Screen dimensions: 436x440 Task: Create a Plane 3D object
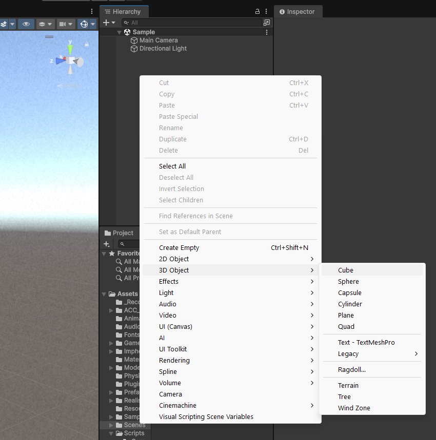coord(372,315)
